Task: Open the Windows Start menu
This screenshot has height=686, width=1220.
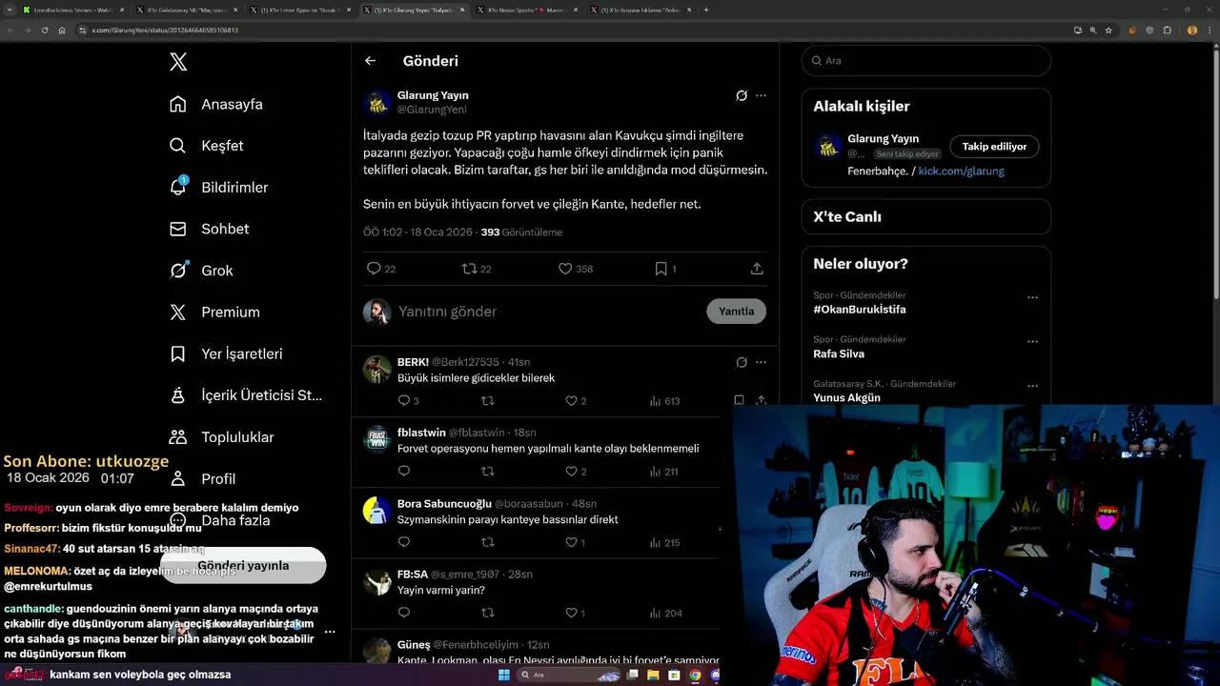Action: (x=503, y=675)
